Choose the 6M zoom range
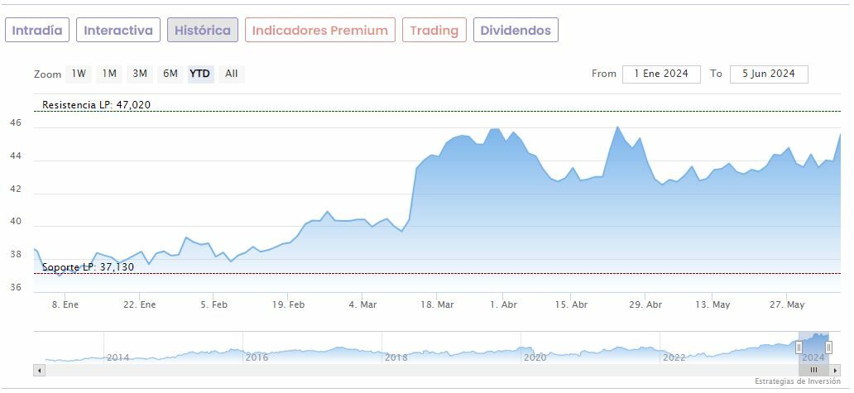The height and width of the screenshot is (393, 854). tap(170, 74)
